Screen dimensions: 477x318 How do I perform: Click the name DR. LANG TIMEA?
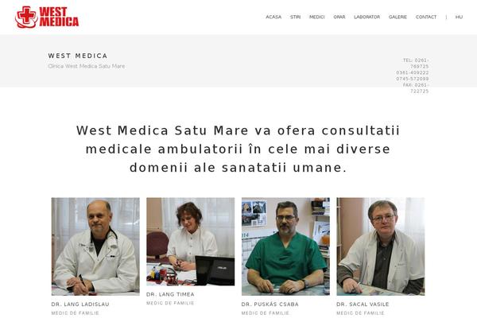pos(170,294)
